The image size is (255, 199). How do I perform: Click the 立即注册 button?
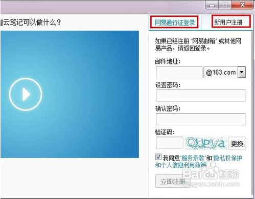coord(173,182)
